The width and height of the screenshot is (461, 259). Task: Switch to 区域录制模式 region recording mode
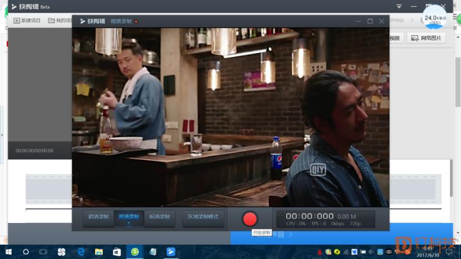[203, 218]
